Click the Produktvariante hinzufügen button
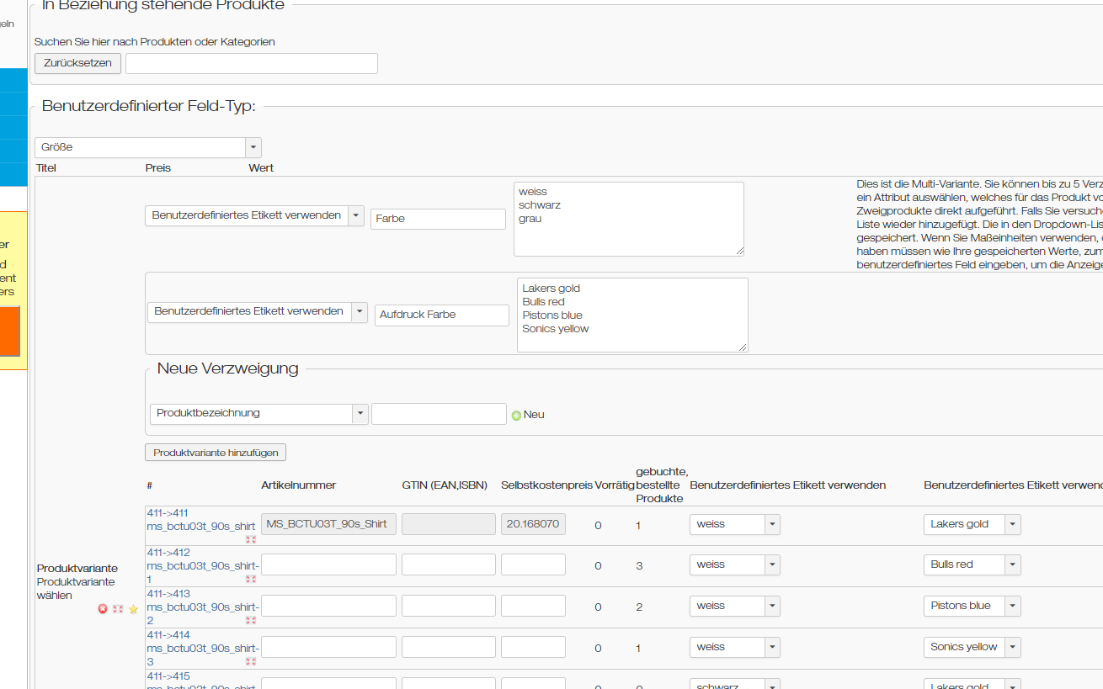The image size is (1103, 689). (x=216, y=453)
